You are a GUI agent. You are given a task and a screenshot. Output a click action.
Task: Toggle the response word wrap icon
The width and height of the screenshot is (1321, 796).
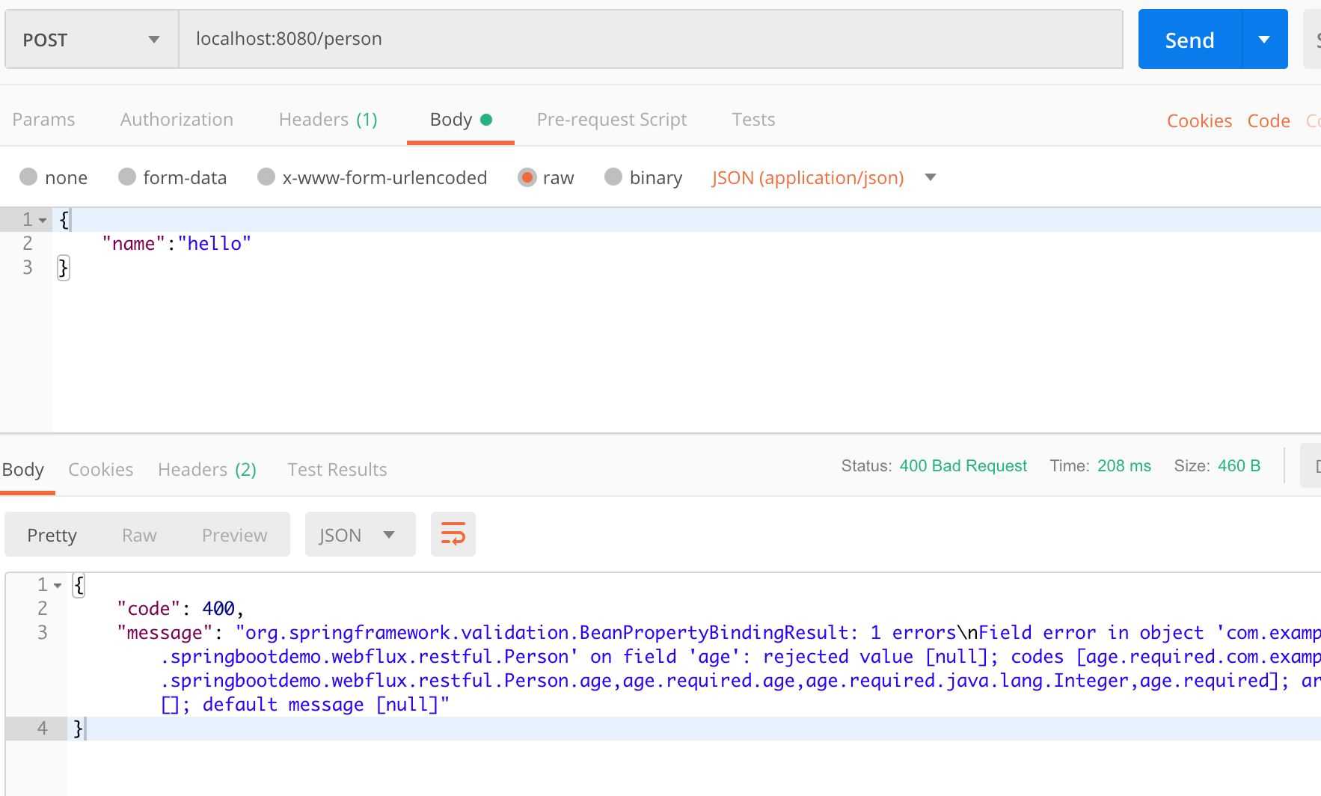tap(453, 534)
